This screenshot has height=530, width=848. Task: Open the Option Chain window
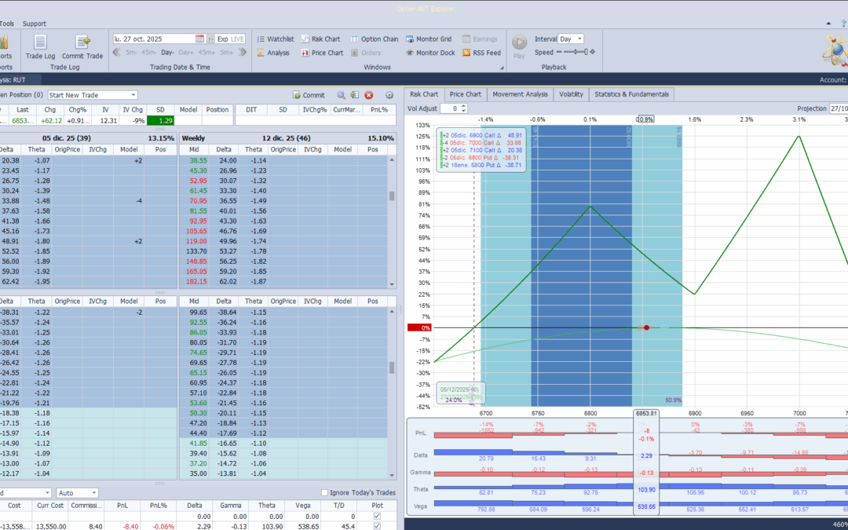(x=375, y=39)
